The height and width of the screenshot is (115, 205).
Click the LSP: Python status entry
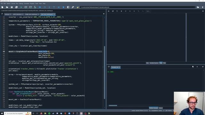coord(168,111)
